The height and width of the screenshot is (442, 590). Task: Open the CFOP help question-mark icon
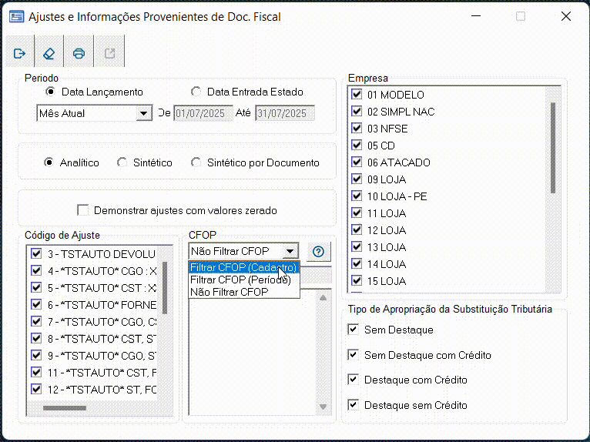[318, 251]
